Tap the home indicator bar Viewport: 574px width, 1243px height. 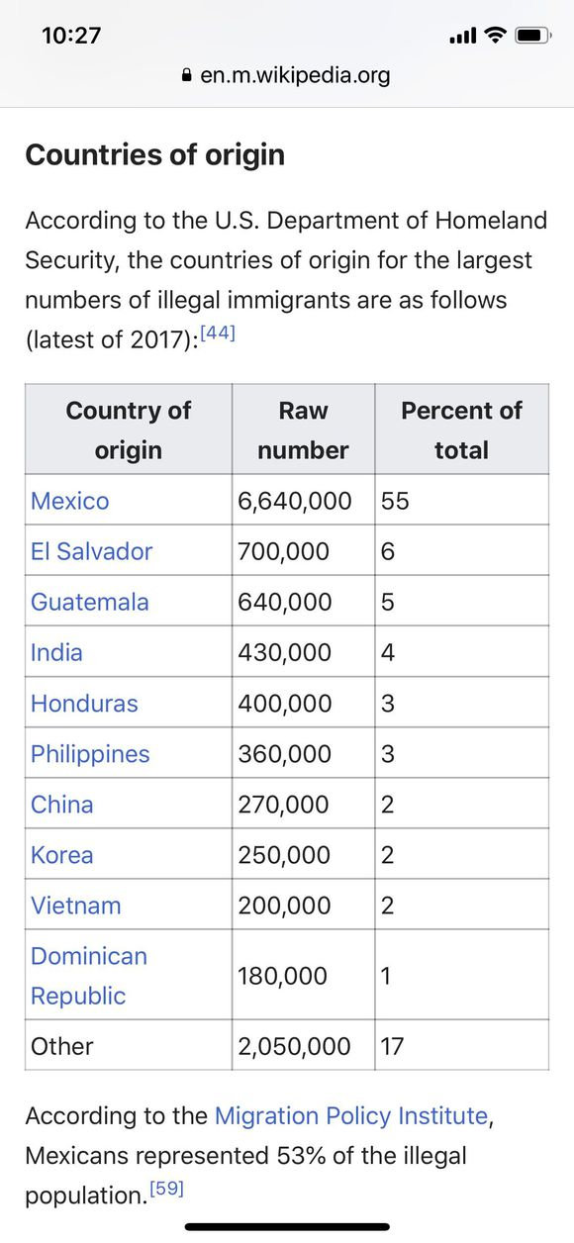pos(287,1228)
